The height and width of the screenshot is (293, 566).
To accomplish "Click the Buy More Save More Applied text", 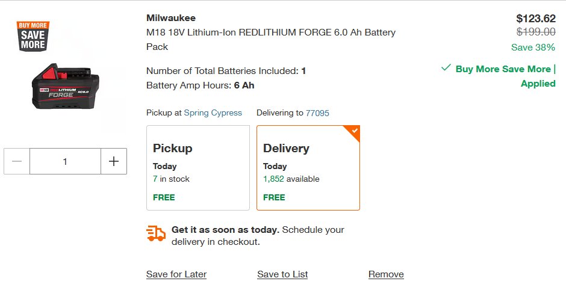I will [505, 76].
